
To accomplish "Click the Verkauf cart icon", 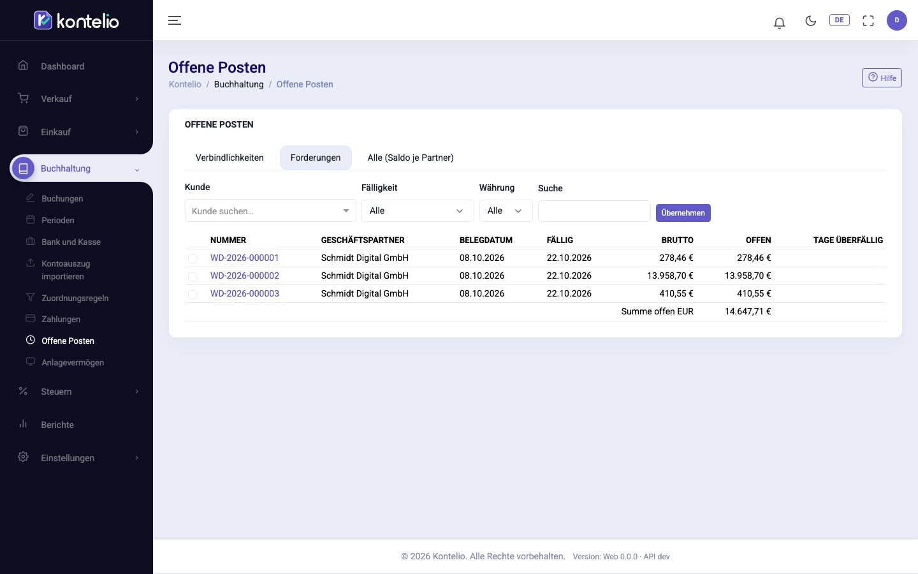I will pos(23,98).
